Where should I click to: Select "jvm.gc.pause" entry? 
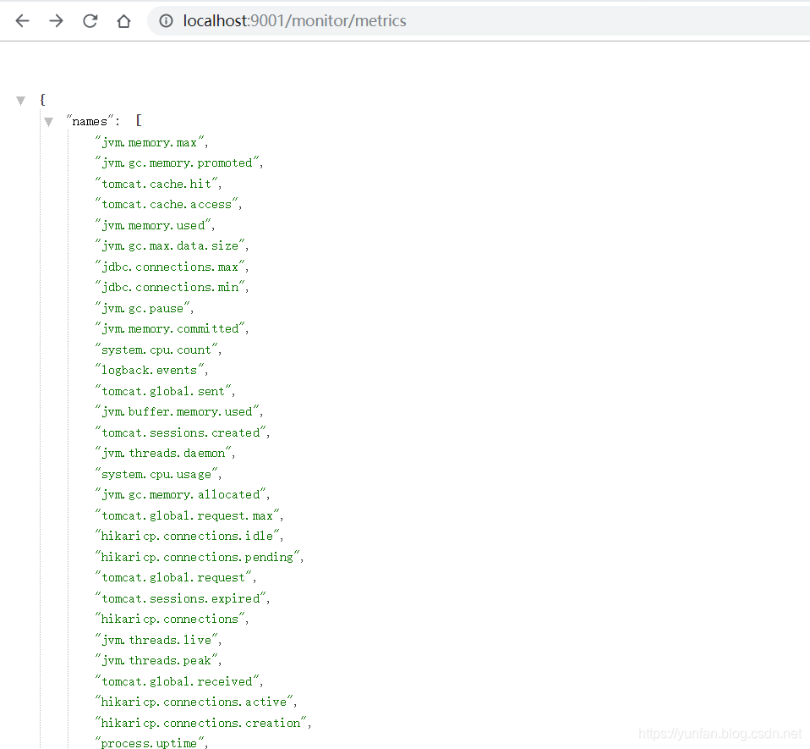point(143,308)
